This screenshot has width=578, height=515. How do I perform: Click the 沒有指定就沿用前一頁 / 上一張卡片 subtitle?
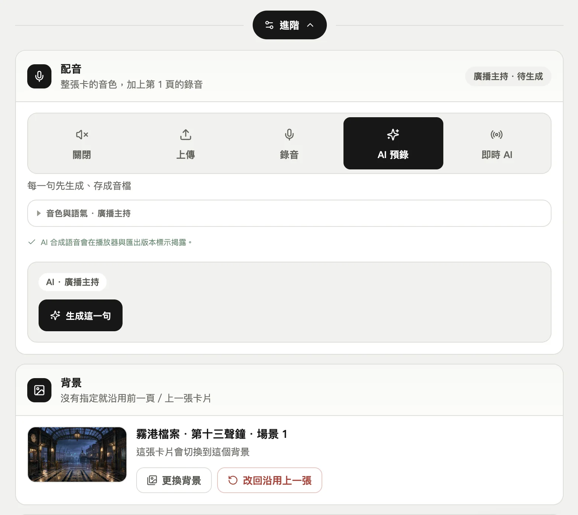136,398
